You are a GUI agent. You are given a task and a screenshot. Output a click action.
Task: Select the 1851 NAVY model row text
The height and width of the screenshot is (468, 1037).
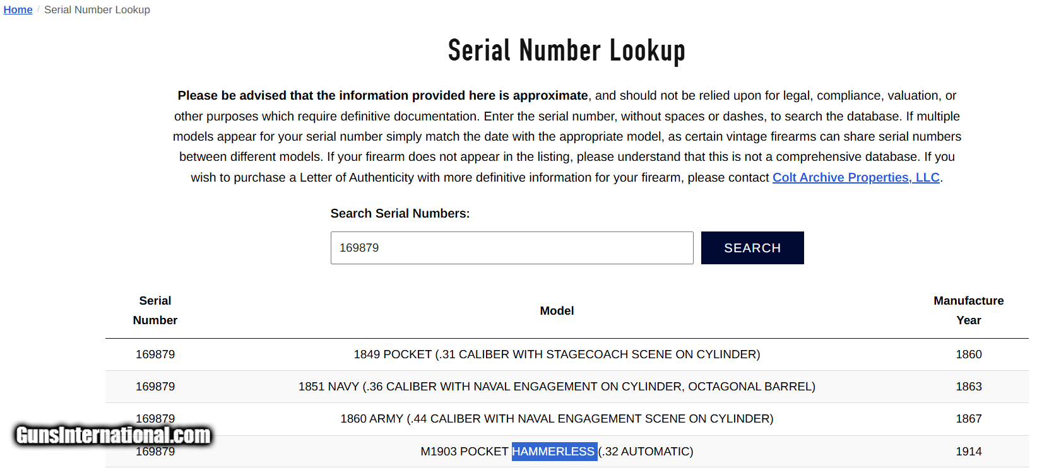[557, 387]
